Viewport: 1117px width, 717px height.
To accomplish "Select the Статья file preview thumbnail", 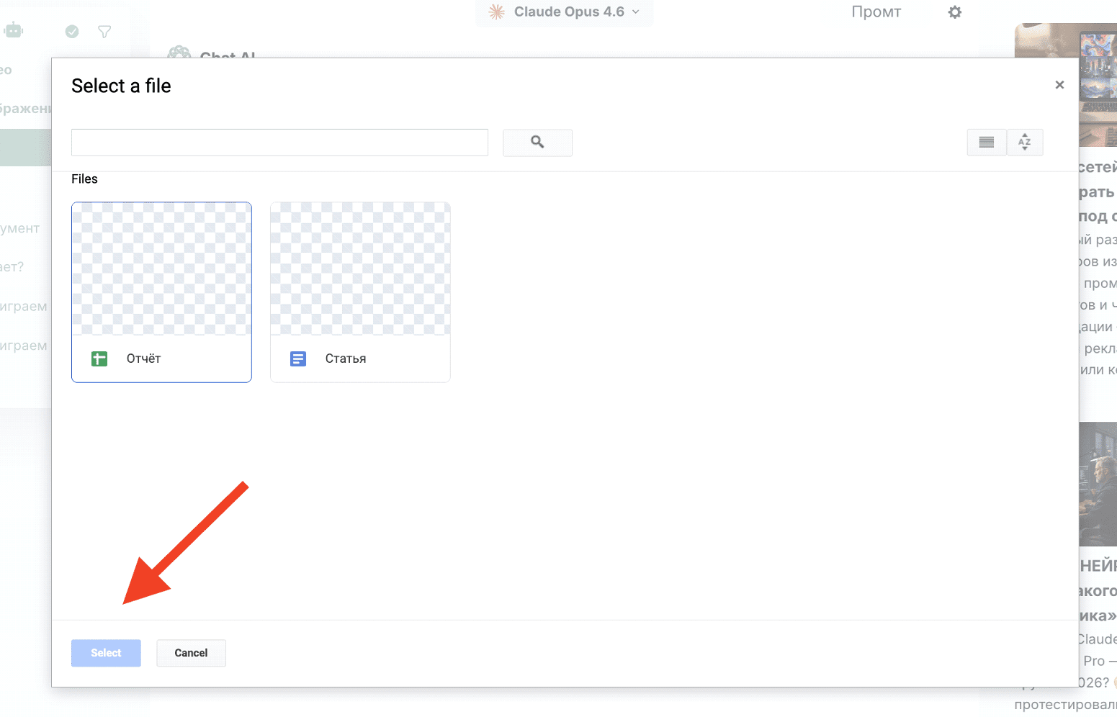I will click(360, 269).
